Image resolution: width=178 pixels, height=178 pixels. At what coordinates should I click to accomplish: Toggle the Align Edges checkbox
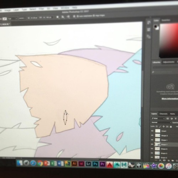click(94, 16)
